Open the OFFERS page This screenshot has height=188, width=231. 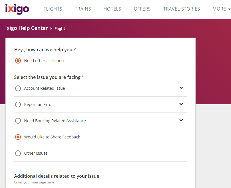pos(142,9)
